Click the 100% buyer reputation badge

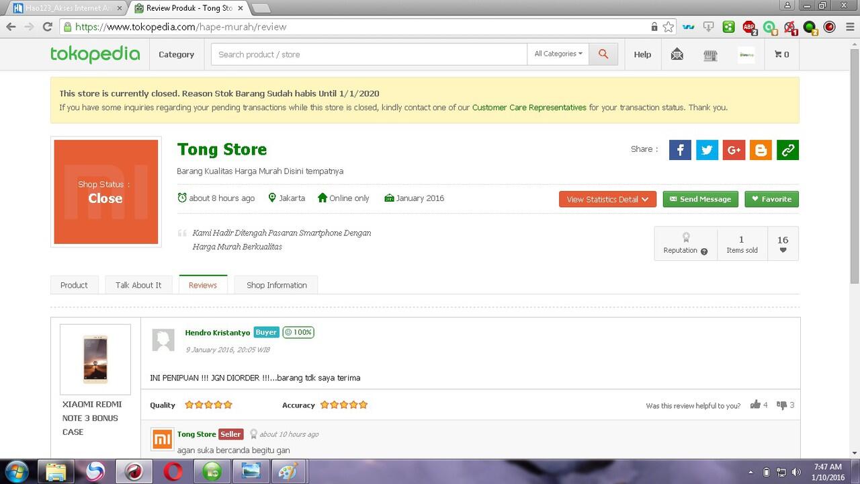tap(298, 332)
